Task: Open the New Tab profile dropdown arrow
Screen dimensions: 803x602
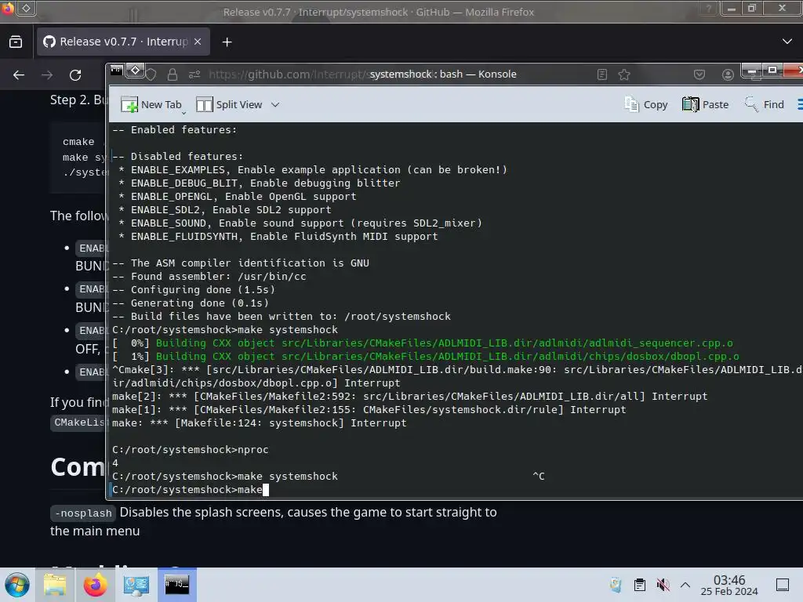Action: tap(183, 112)
